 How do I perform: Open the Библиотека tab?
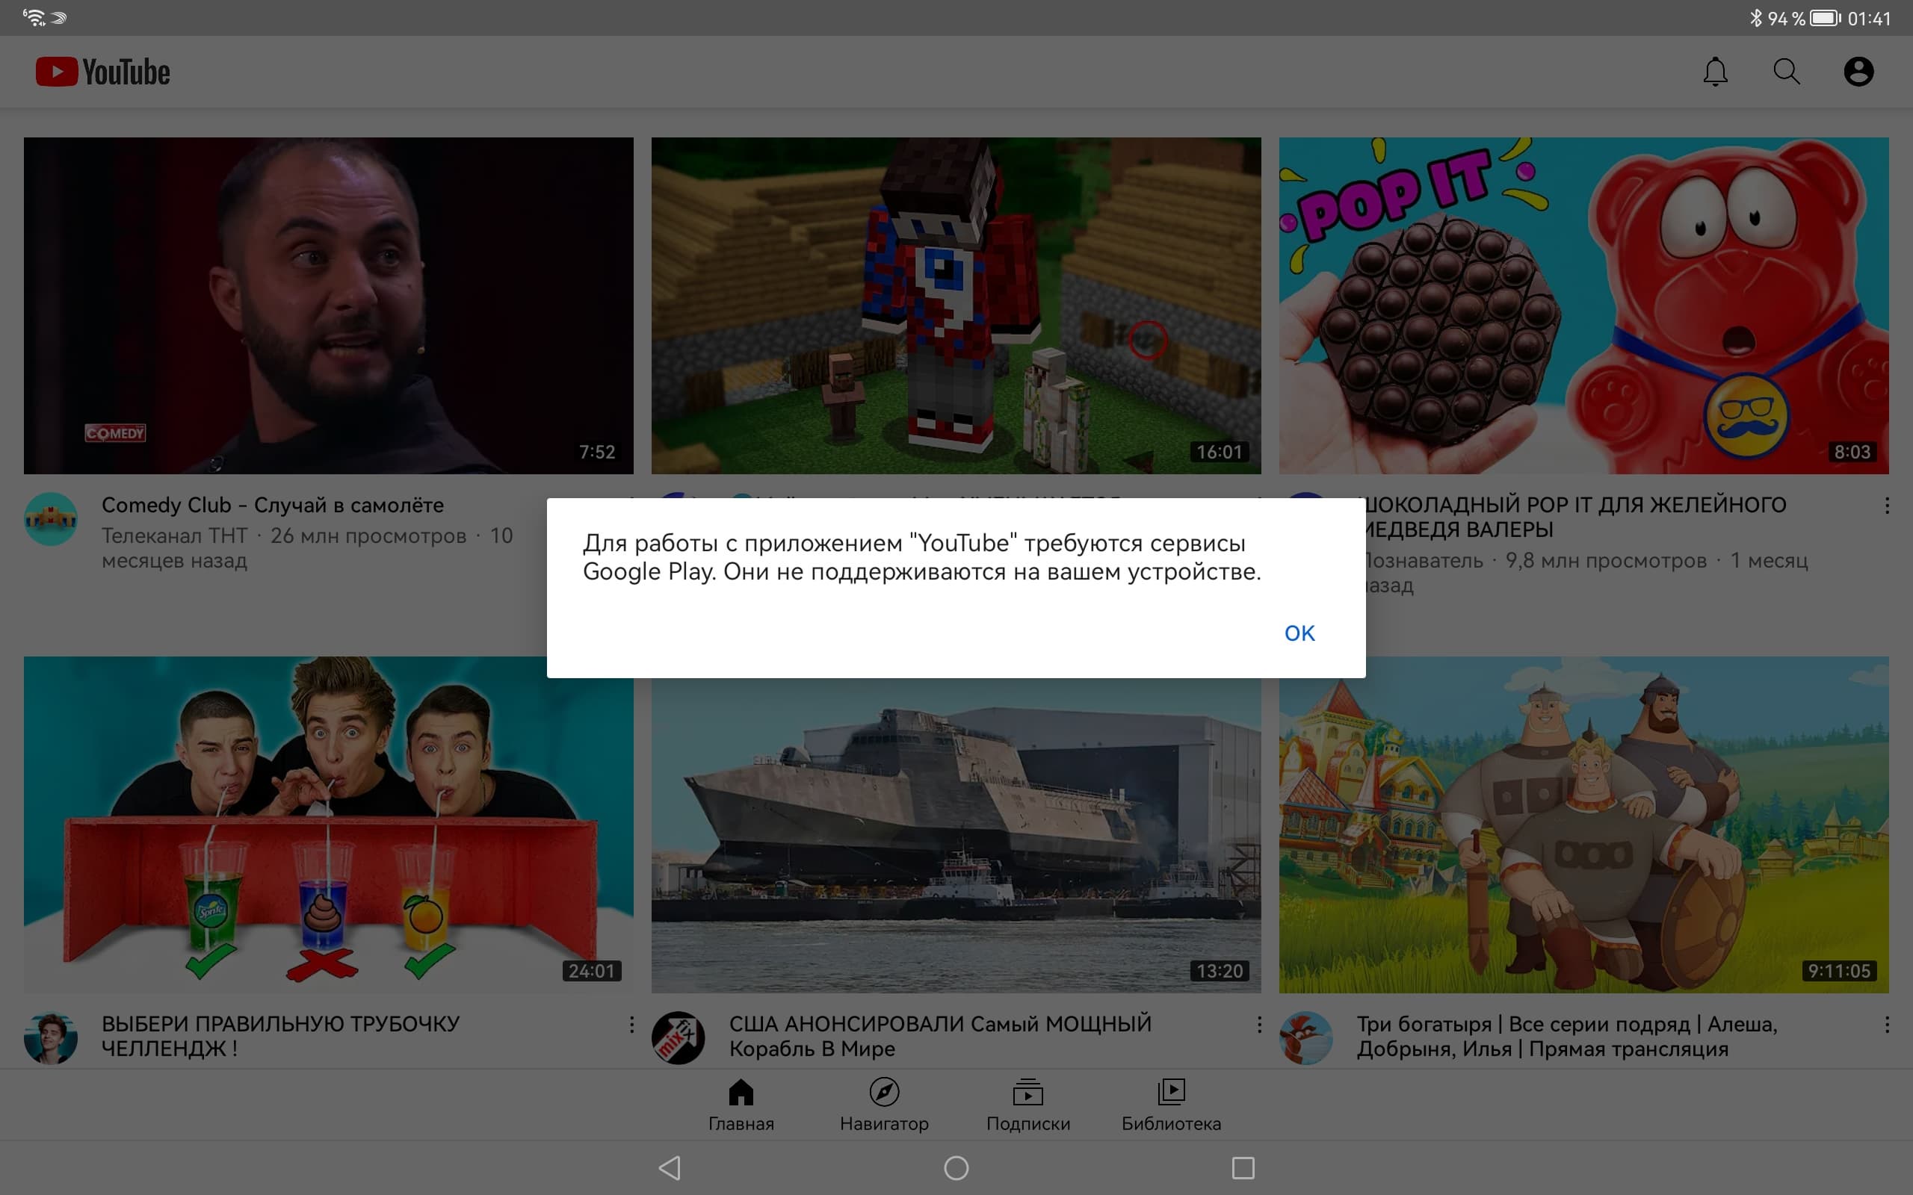pos(1171,1105)
